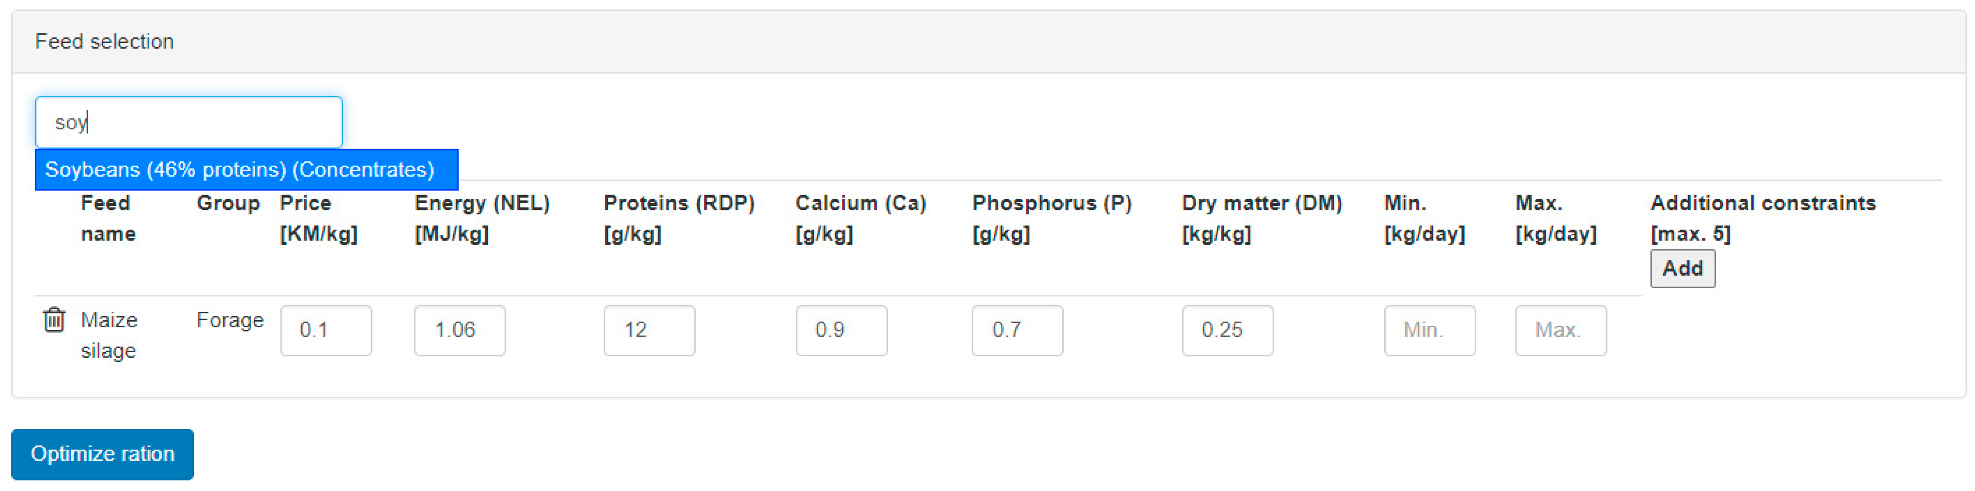Edit the Calcium (Ca) value 0.9
The height and width of the screenshot is (491, 1975).
[x=841, y=330]
